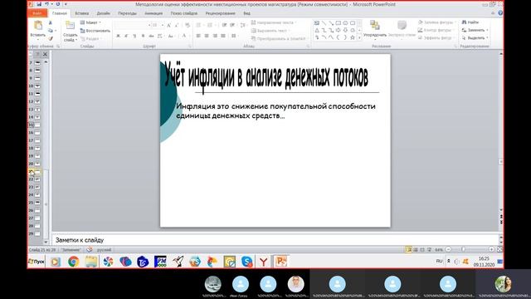This screenshot has width=531, height=299.
Task: Switch to the Дизайн tab
Action: [x=103, y=13]
